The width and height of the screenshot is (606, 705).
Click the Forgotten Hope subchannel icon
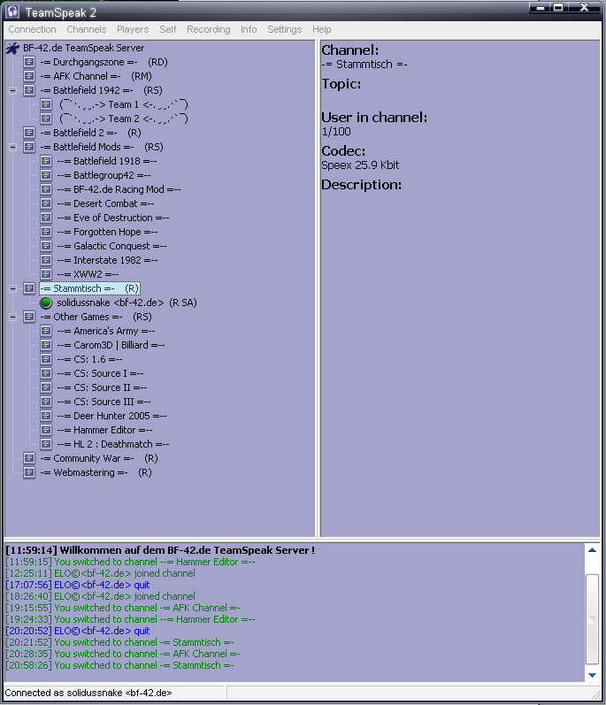[46, 232]
